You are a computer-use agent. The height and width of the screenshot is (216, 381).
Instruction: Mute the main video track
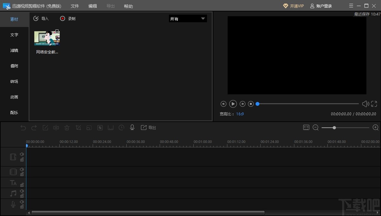pyautogui.click(x=22, y=154)
